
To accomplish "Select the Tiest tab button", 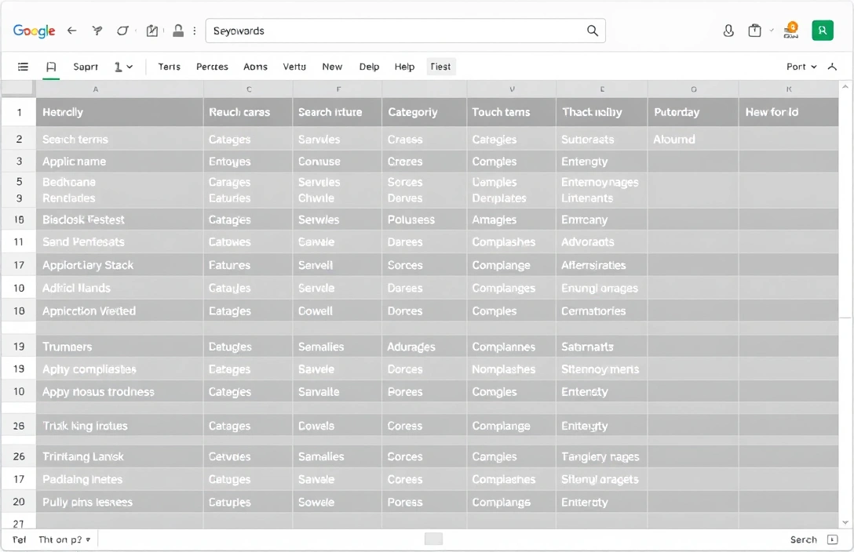I will [x=440, y=67].
